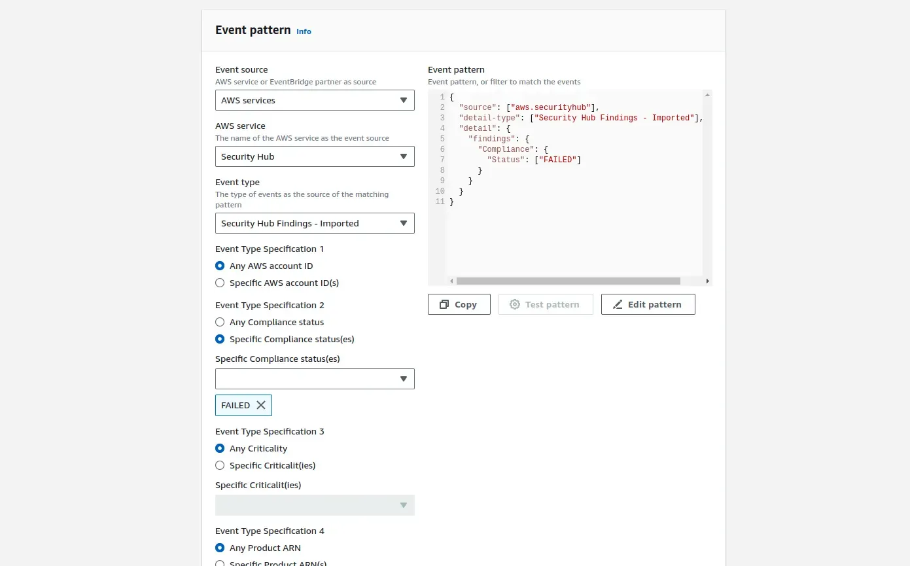Open the Event type dropdown

pos(315,223)
